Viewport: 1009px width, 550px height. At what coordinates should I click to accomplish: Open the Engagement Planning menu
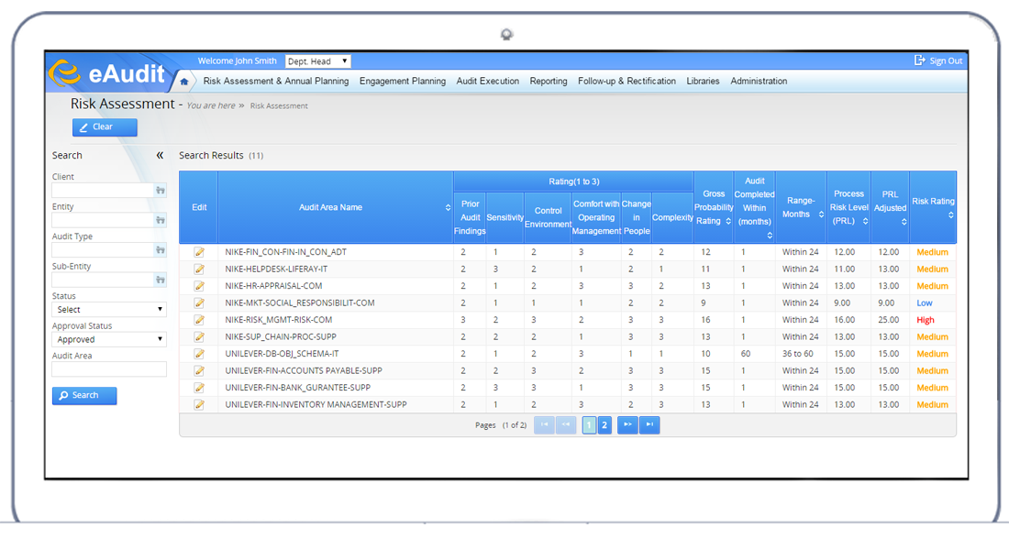click(402, 82)
